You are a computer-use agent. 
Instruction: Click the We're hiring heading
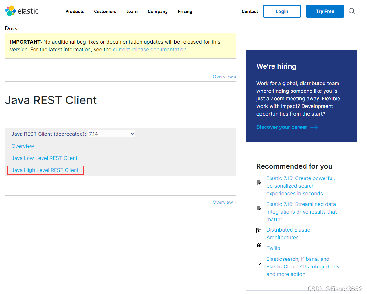coord(276,66)
